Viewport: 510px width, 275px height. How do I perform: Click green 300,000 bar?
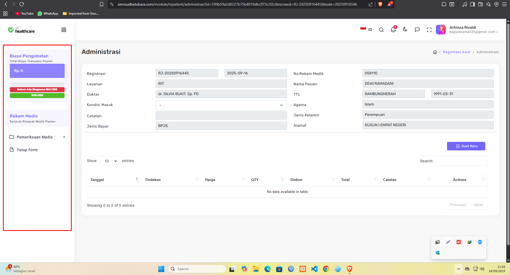point(37,95)
